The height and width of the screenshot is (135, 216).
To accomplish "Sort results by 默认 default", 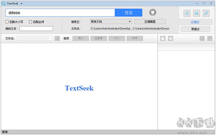I will point(81,38).
